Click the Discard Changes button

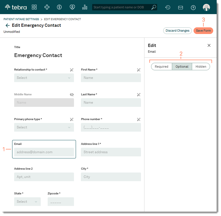pyautogui.click(x=177, y=31)
